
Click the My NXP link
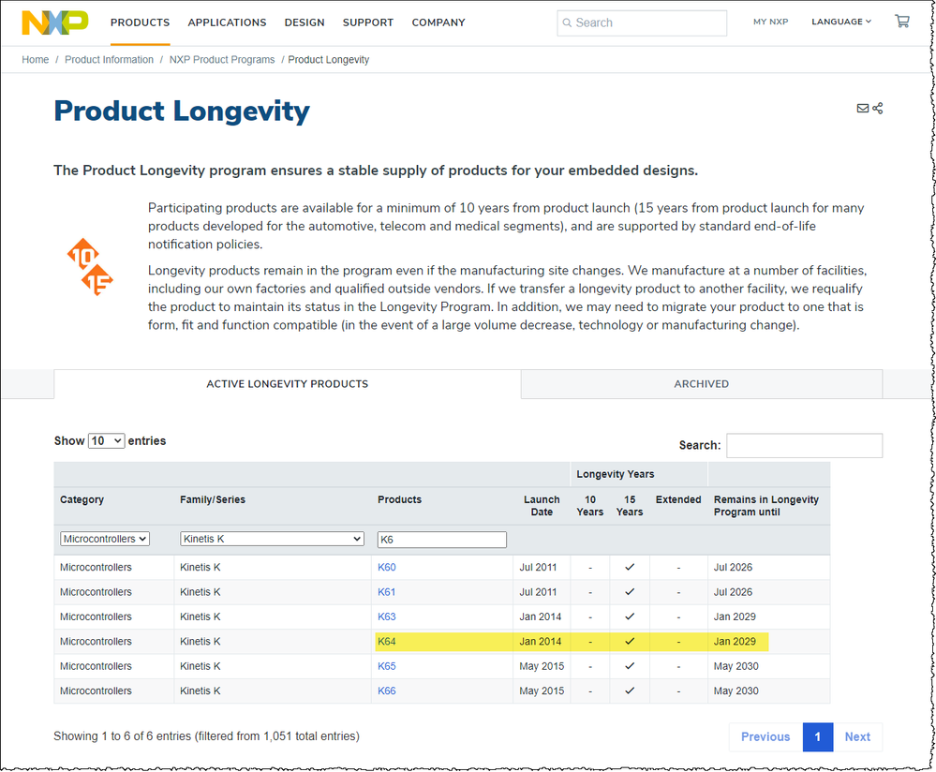(x=770, y=22)
